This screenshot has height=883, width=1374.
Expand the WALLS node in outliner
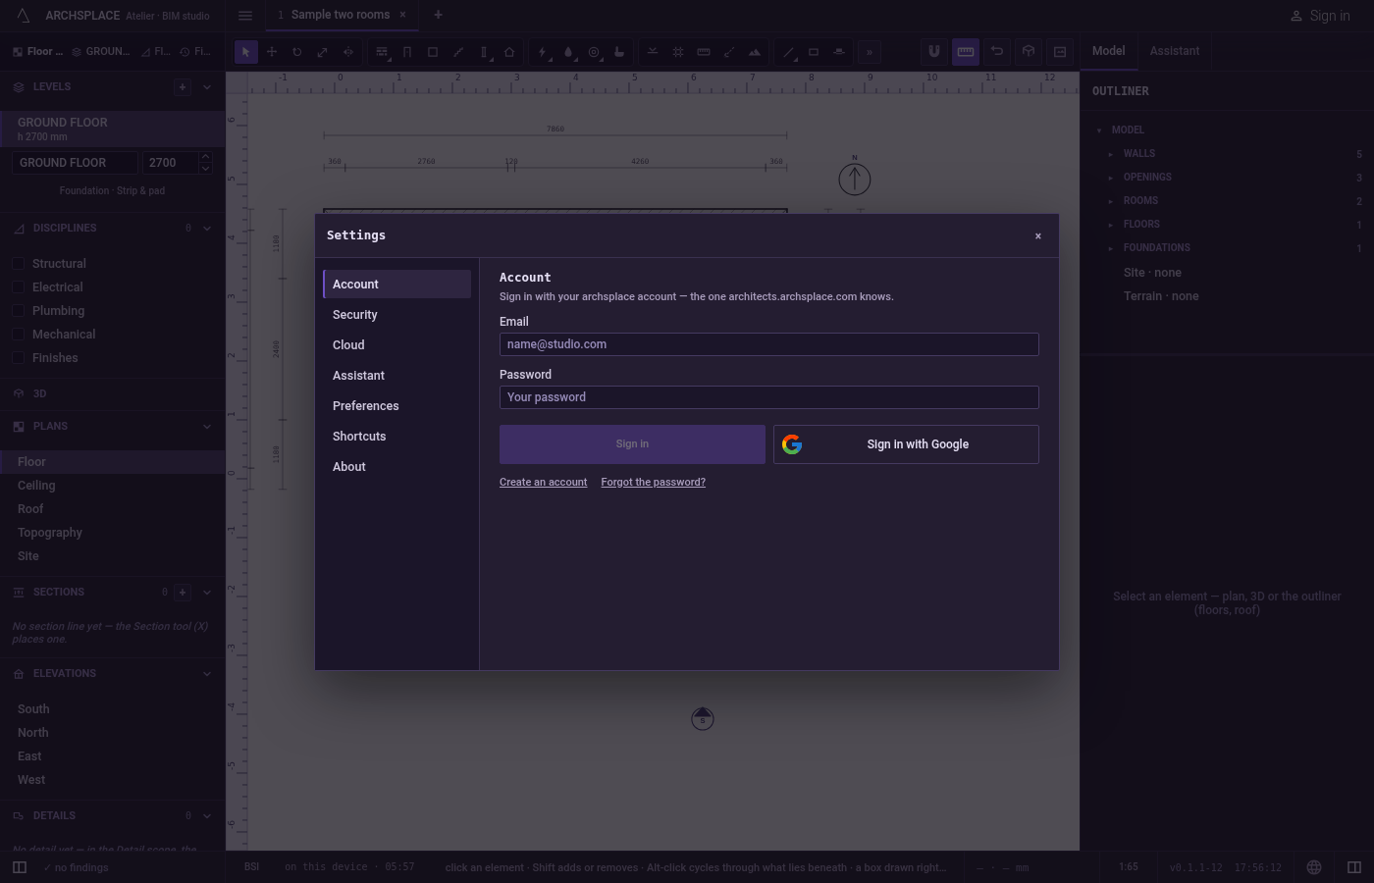click(1111, 154)
